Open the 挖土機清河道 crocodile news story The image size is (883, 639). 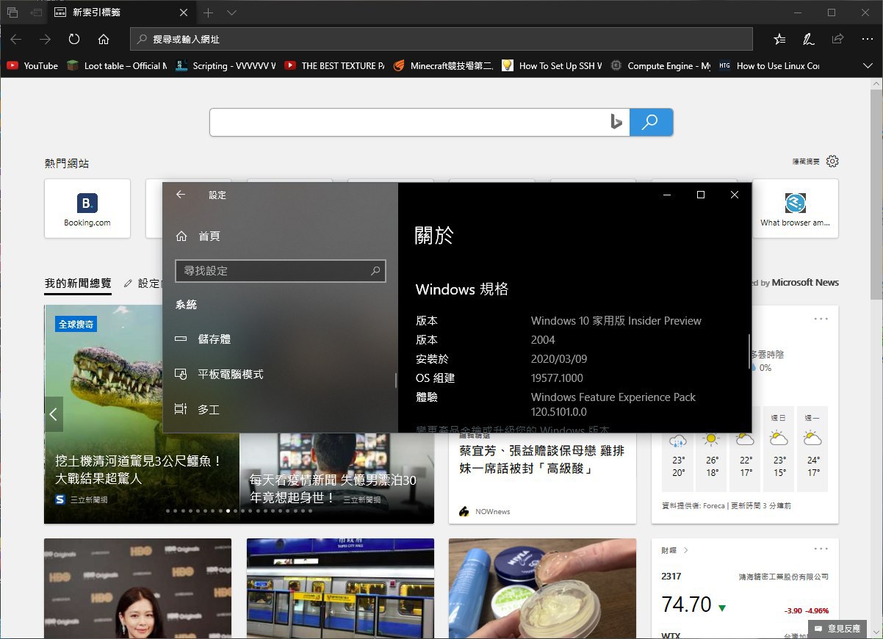click(x=140, y=470)
